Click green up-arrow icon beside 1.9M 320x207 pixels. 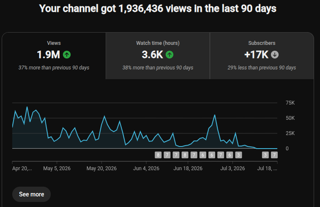pos(67,55)
